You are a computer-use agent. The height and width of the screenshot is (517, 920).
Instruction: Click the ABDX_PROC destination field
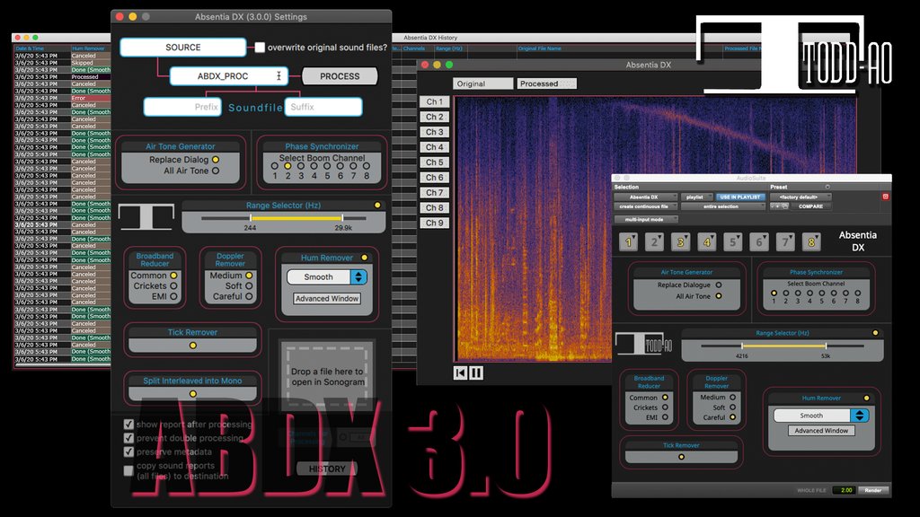(x=229, y=76)
